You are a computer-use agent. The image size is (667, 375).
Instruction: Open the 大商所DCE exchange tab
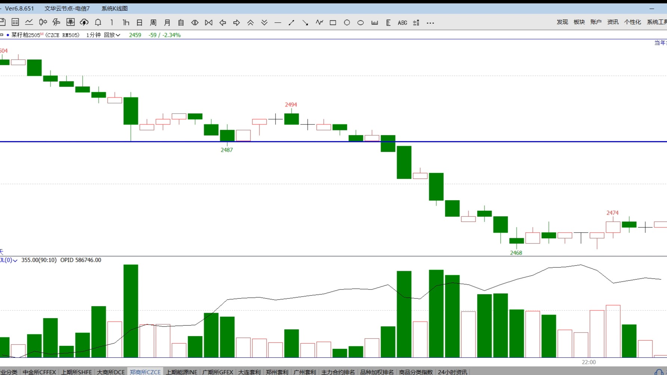coord(111,372)
